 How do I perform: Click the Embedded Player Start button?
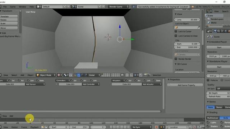click(x=218, y=47)
